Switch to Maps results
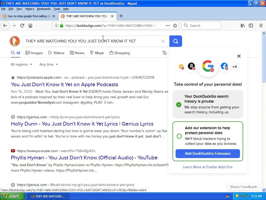This screenshot has height=200, width=266. (x=97, y=53)
